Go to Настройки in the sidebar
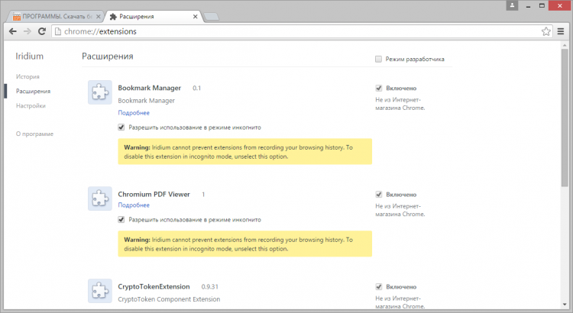This screenshot has height=313, width=573. tap(31, 106)
